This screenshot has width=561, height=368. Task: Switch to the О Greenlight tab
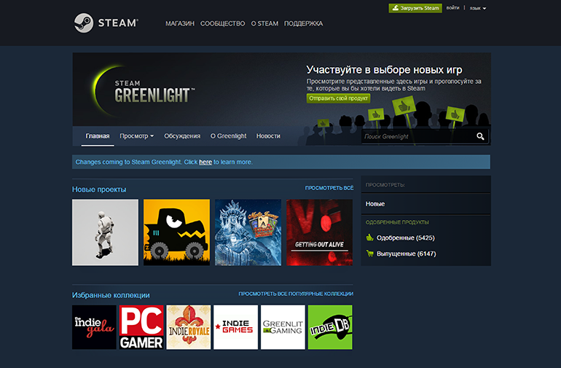pyautogui.click(x=228, y=136)
